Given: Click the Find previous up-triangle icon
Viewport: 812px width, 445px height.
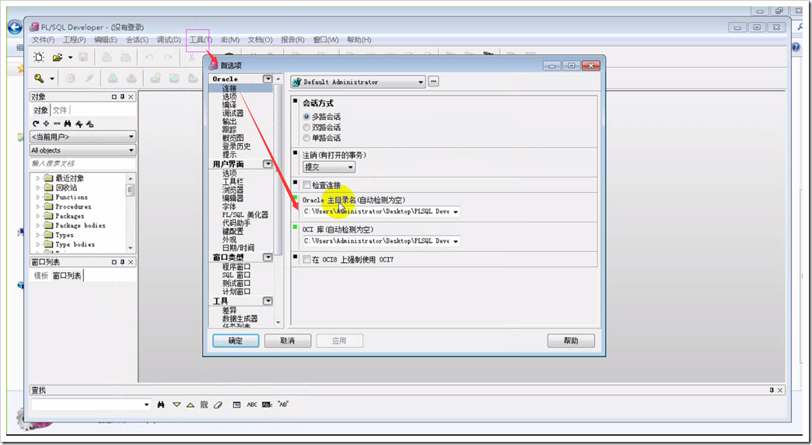Looking at the screenshot, I should [x=190, y=405].
